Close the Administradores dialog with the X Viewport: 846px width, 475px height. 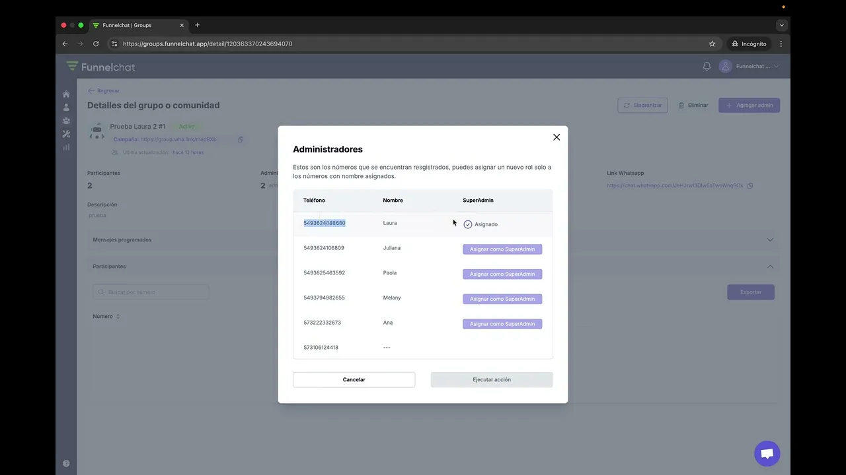click(x=557, y=137)
